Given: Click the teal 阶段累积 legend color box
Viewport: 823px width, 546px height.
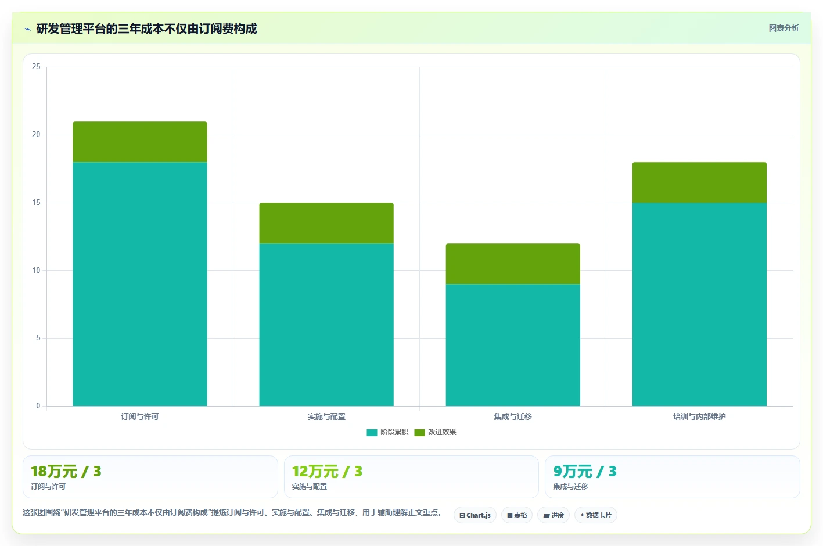Looking at the screenshot, I should coord(372,432).
